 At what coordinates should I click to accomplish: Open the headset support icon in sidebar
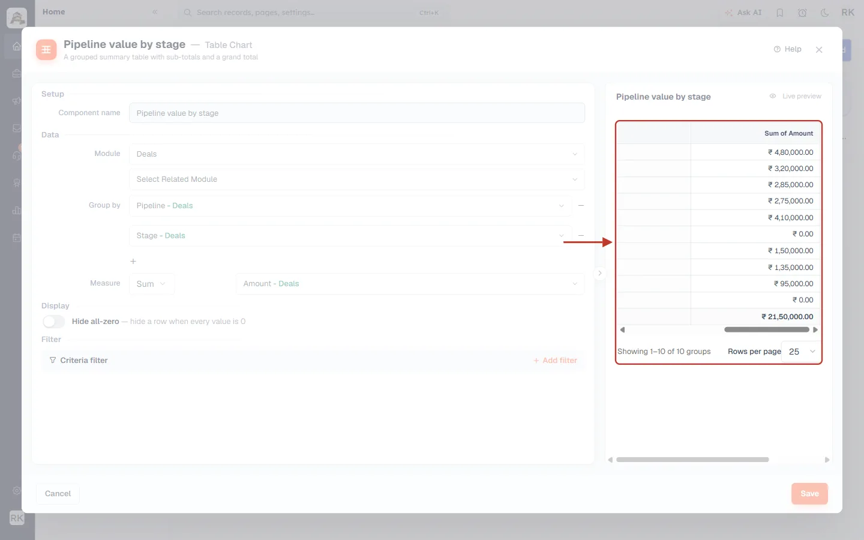pyautogui.click(x=17, y=155)
